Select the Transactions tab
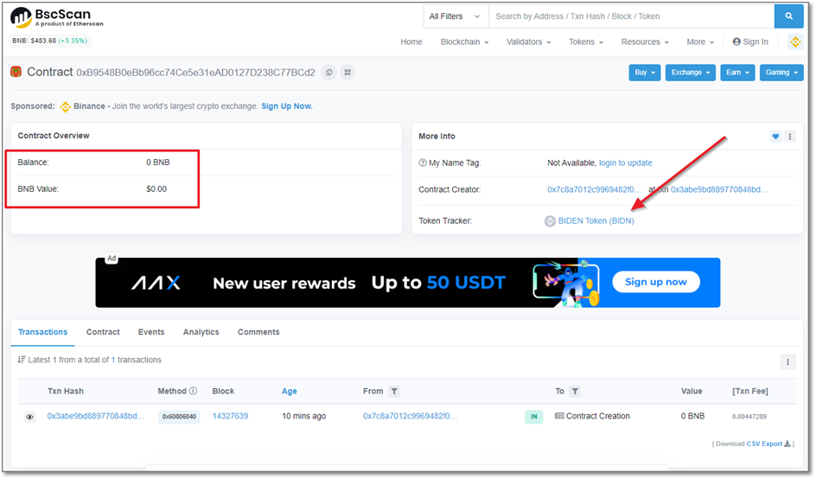 [42, 332]
